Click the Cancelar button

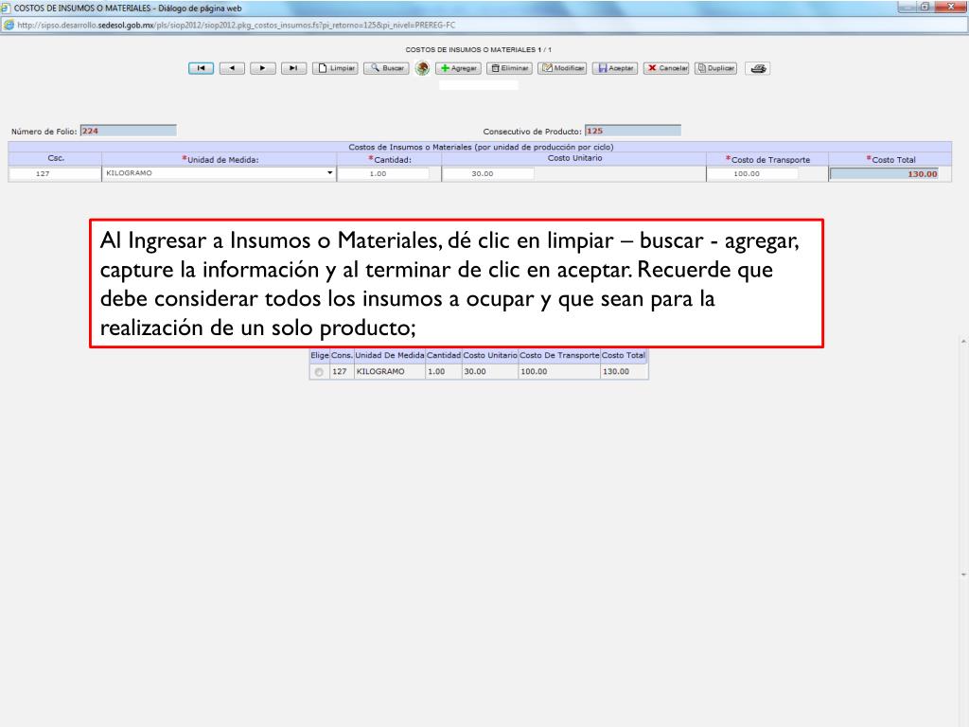pyautogui.click(x=666, y=68)
